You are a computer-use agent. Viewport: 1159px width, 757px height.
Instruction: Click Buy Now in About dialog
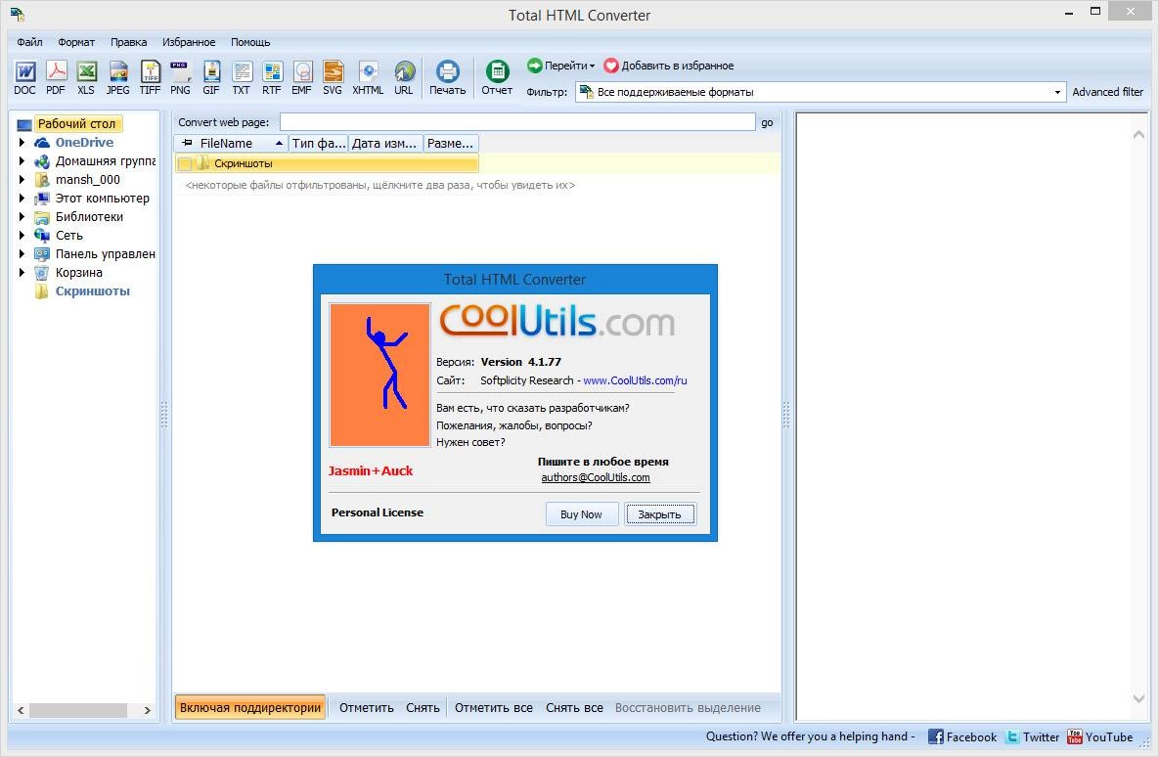581,514
